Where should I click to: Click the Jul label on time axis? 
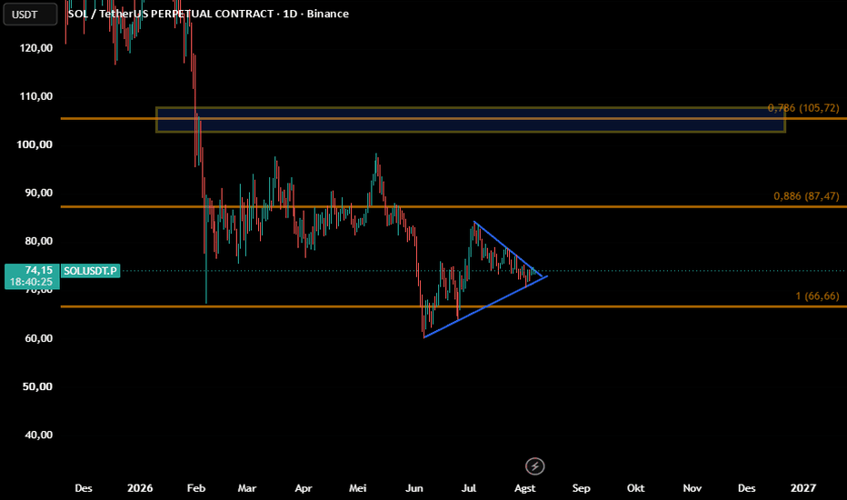pyautogui.click(x=469, y=488)
